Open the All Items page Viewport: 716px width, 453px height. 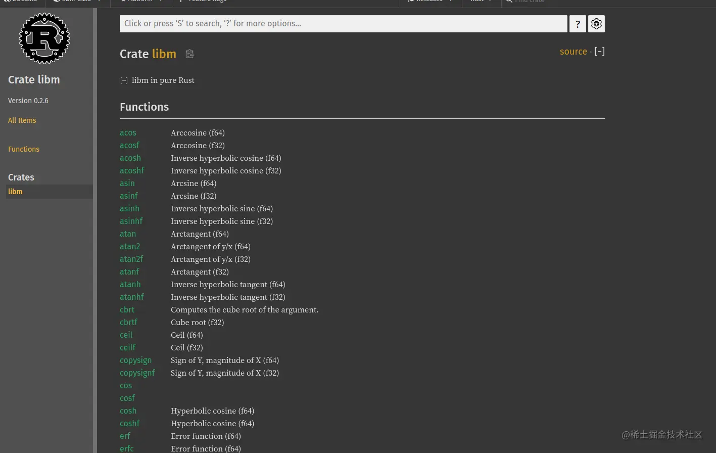coord(22,120)
